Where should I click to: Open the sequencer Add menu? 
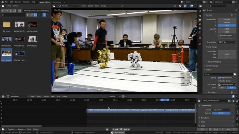[x=53, y=96]
